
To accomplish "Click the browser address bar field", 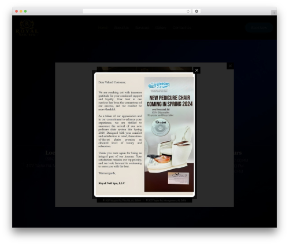I will [x=137, y=11].
